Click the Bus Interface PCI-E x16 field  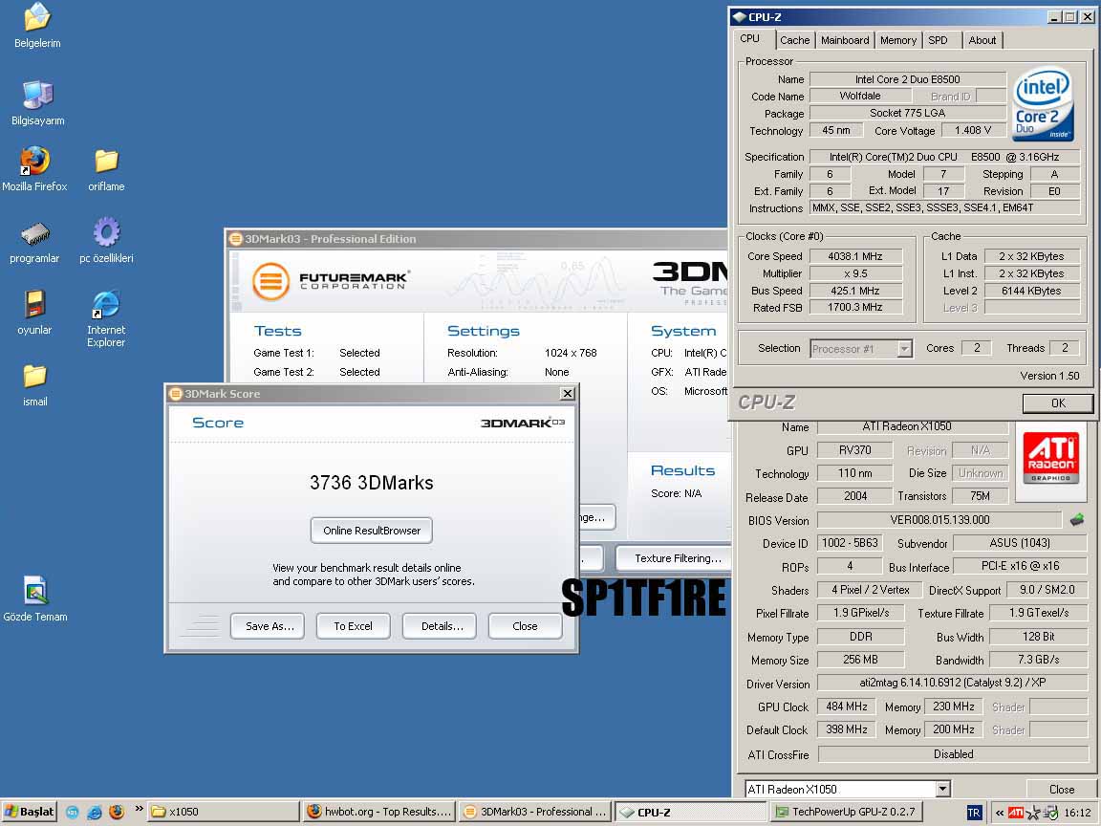(x=1020, y=565)
